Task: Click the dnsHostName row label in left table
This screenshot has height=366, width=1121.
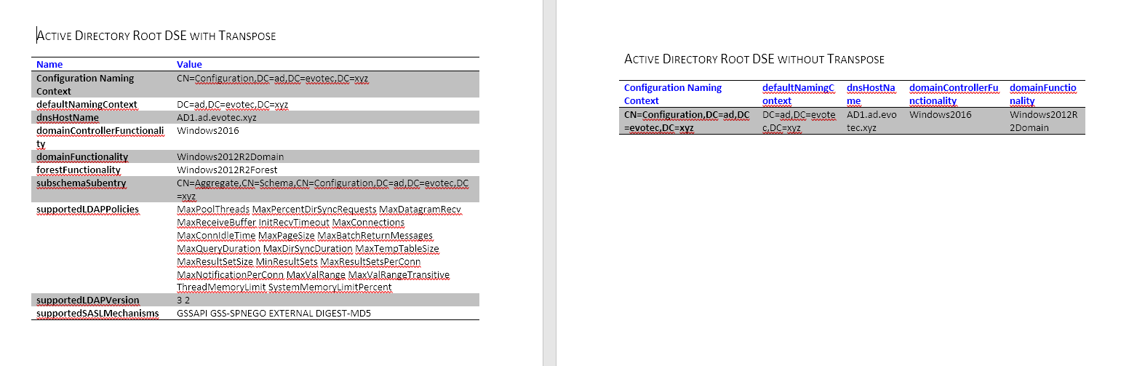Action: click(68, 117)
